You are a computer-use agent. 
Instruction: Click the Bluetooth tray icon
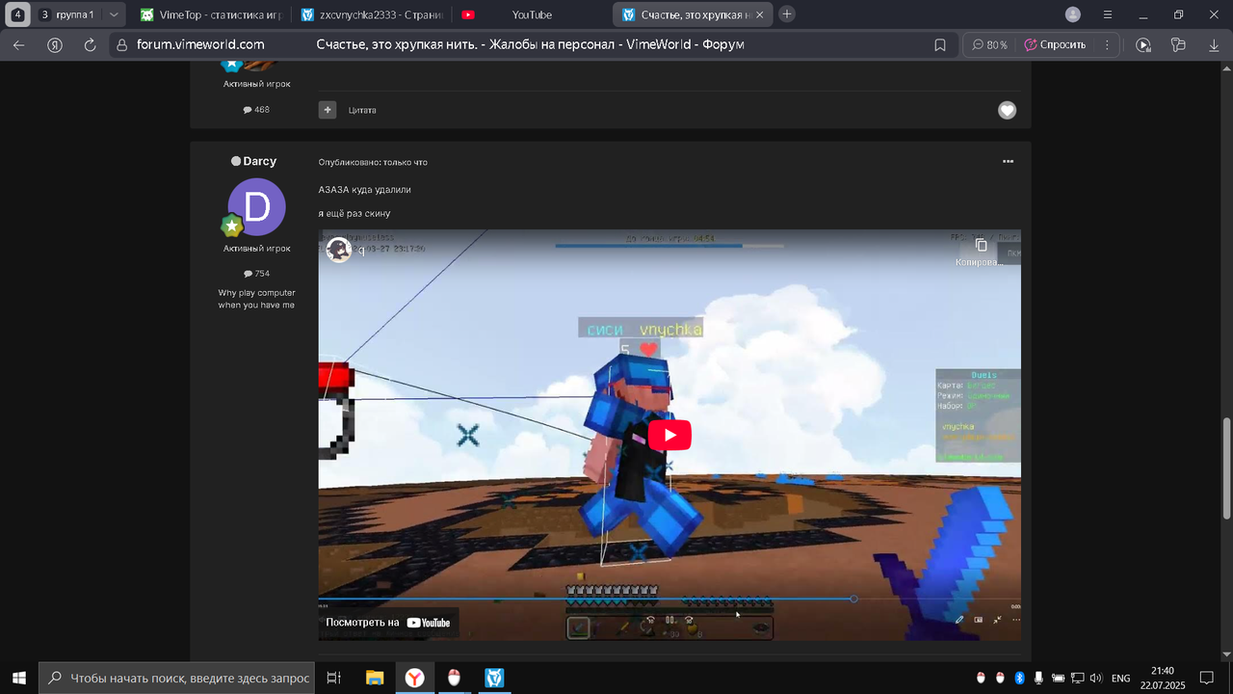(x=1019, y=678)
